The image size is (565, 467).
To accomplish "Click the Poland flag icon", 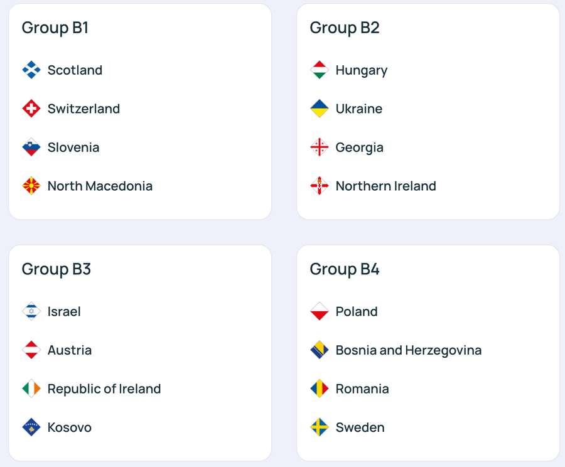I will click(x=319, y=311).
